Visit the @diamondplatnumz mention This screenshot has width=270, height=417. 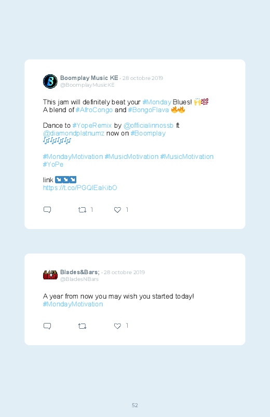tap(74, 133)
